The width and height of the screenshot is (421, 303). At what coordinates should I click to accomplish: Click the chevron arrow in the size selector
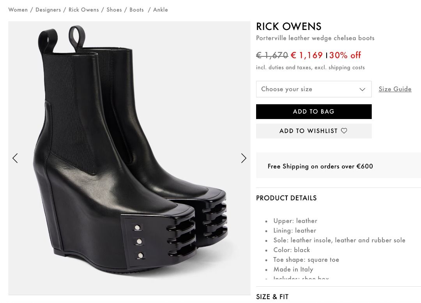click(362, 89)
